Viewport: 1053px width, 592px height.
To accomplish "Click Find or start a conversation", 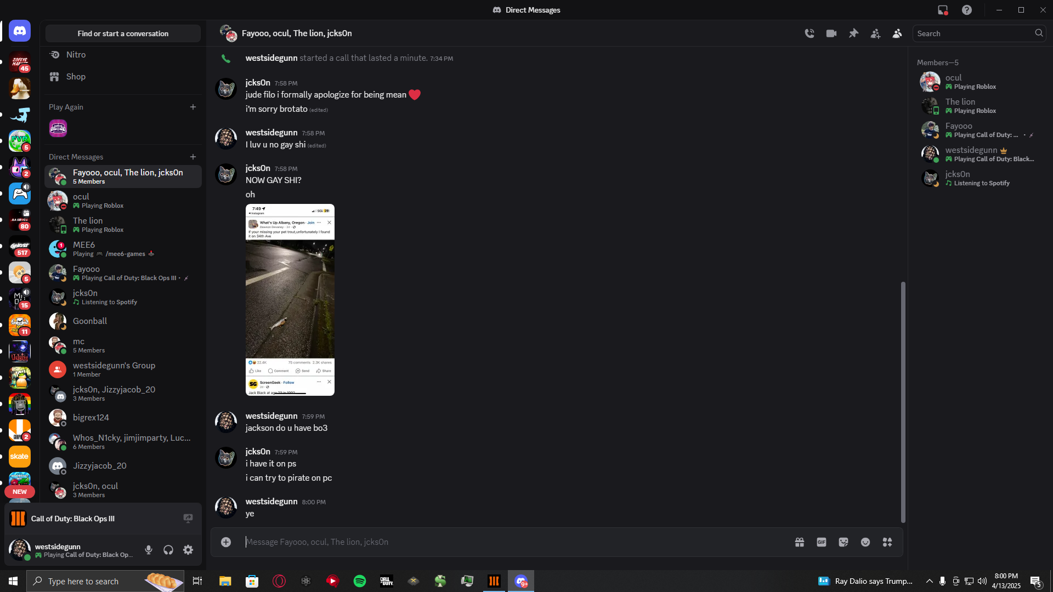I will coord(123,33).
